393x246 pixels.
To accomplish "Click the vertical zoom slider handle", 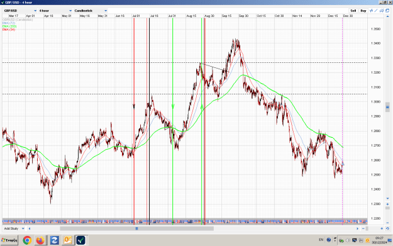I will tap(387, 208).
